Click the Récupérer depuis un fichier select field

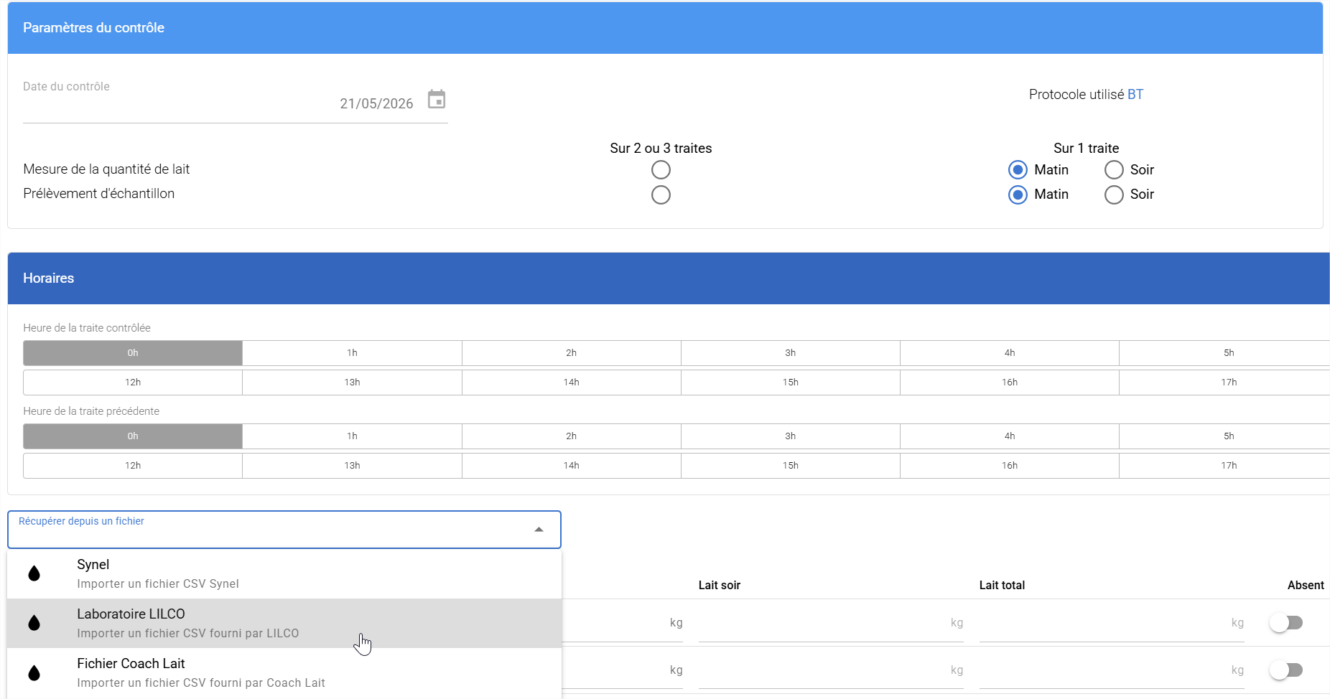pyautogui.click(x=284, y=530)
